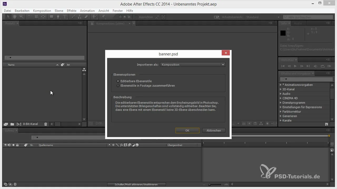
Task: Open the Effekte menu
Action: tap(72, 11)
